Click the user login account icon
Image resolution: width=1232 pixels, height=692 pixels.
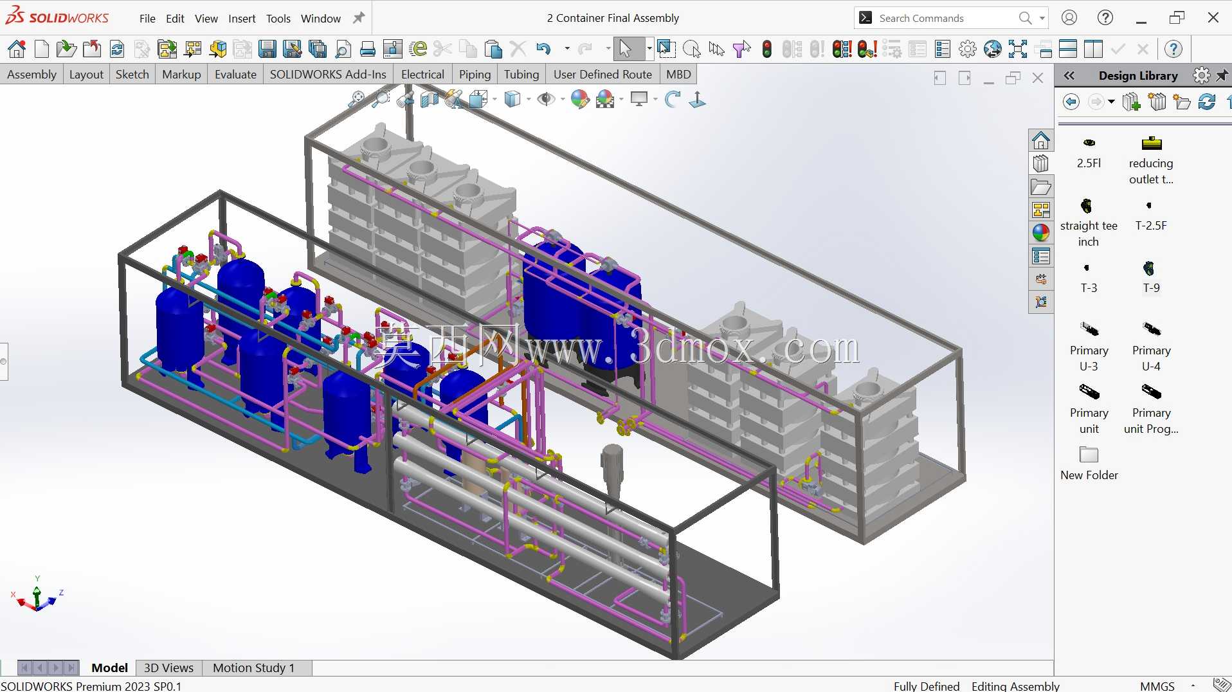click(x=1069, y=18)
